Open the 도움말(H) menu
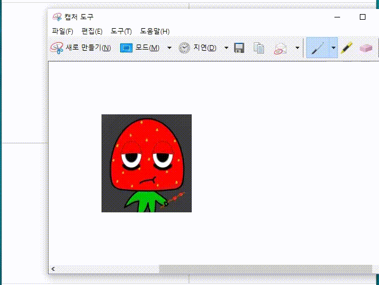 [x=155, y=31]
